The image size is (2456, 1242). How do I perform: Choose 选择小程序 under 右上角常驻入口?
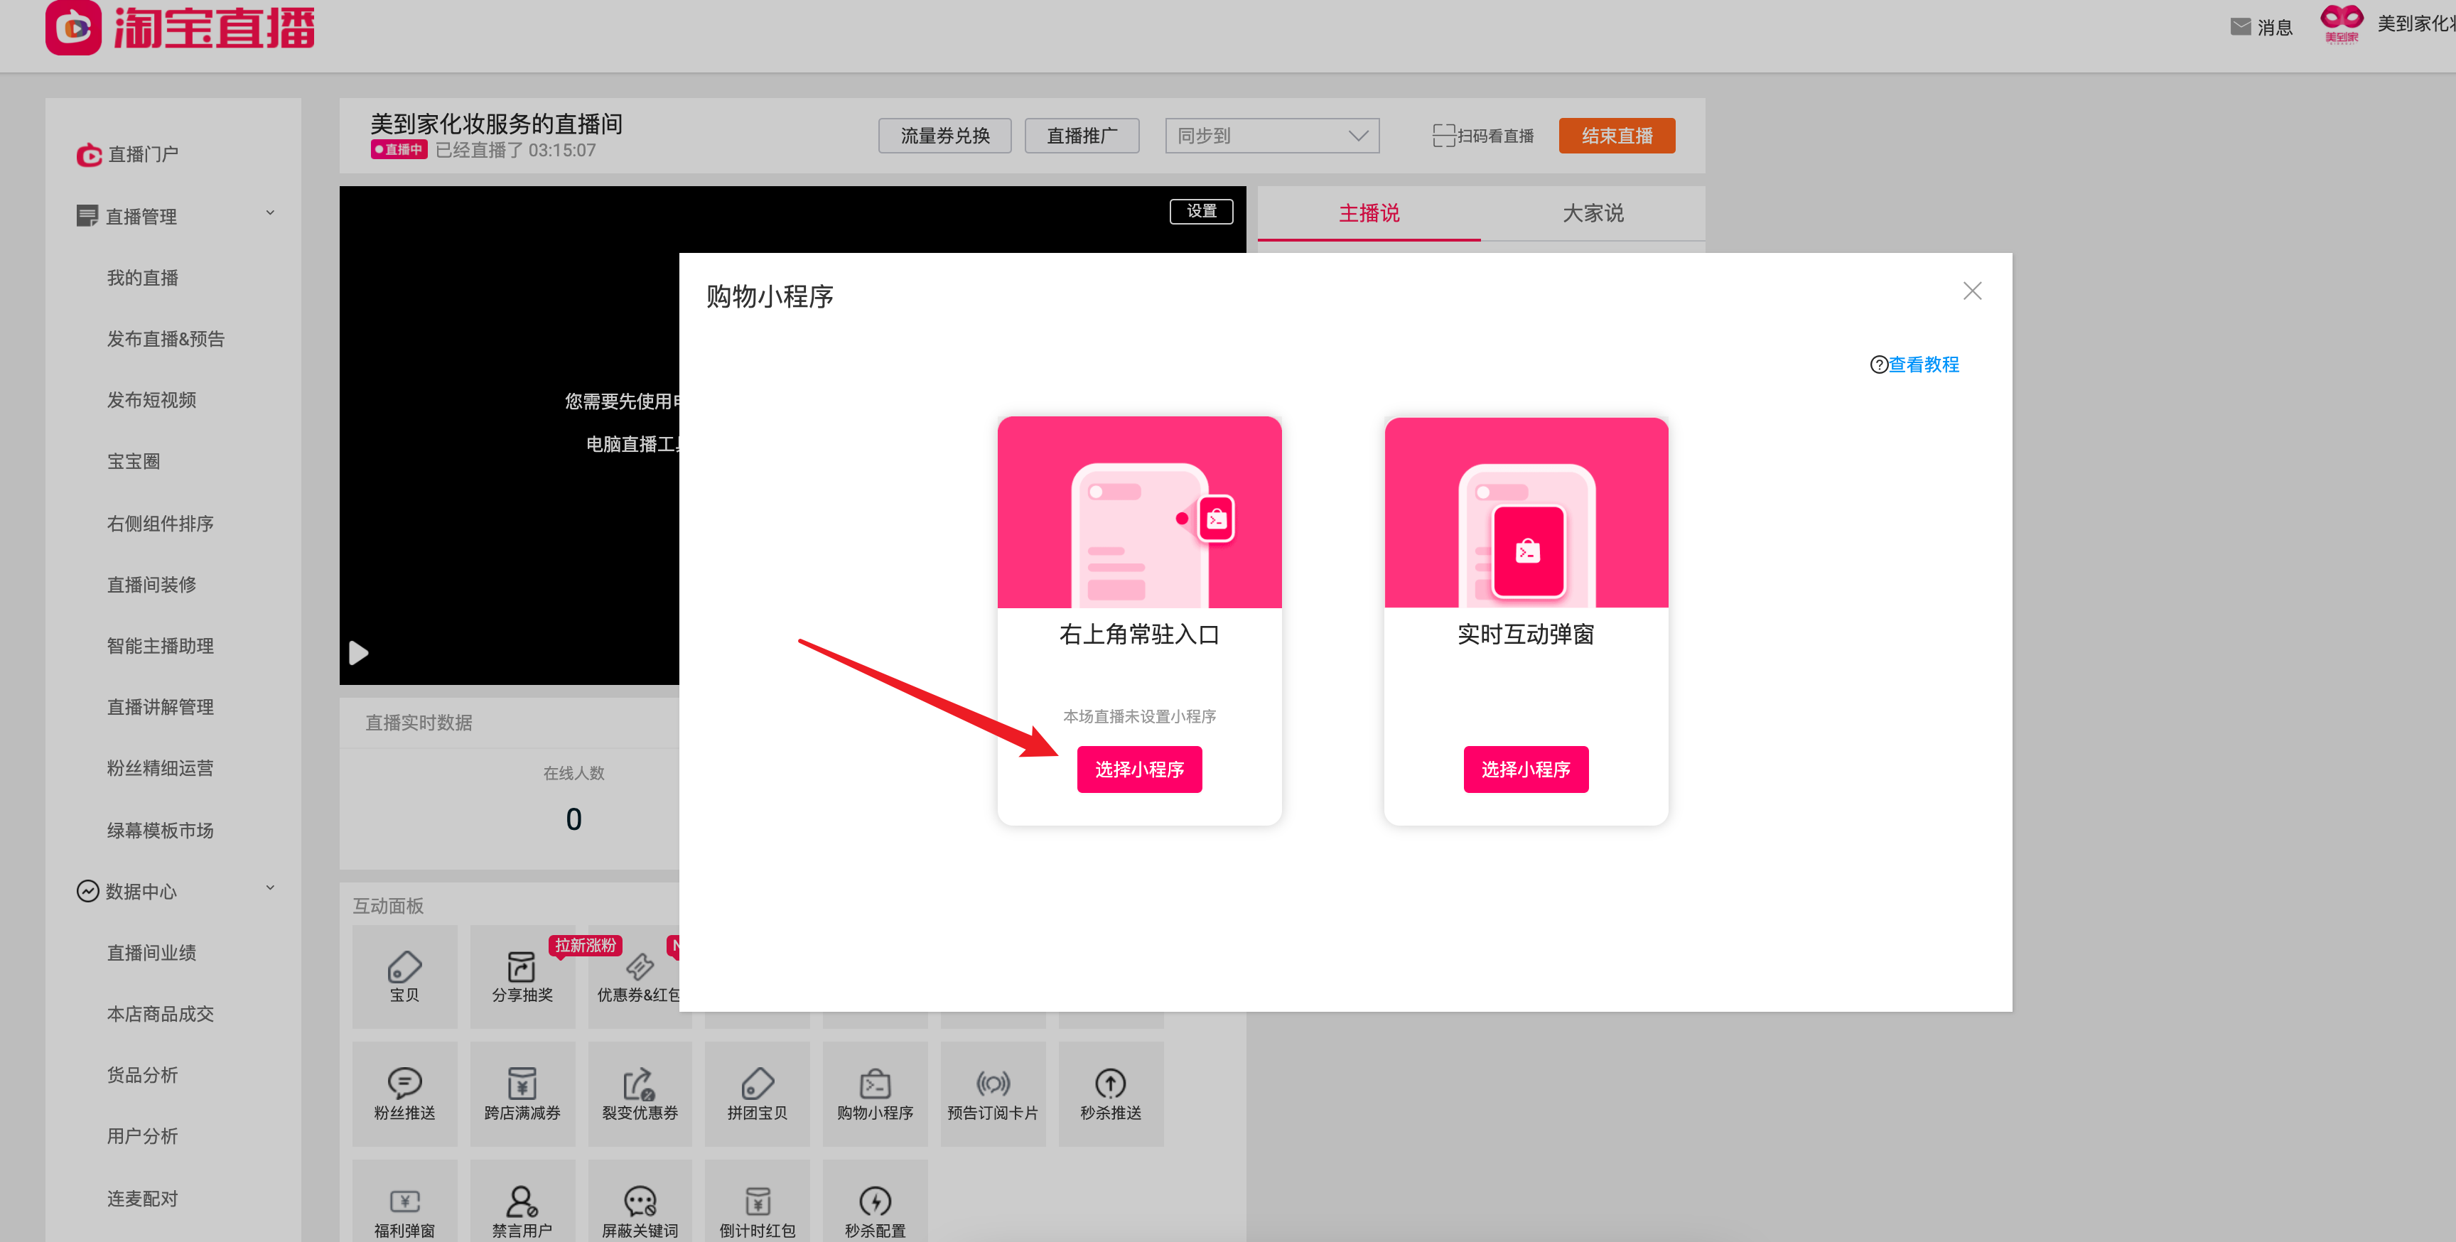[x=1138, y=768]
